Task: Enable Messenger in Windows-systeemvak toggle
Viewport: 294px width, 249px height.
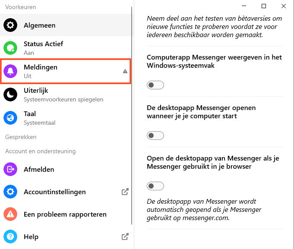Action: pos(155,85)
